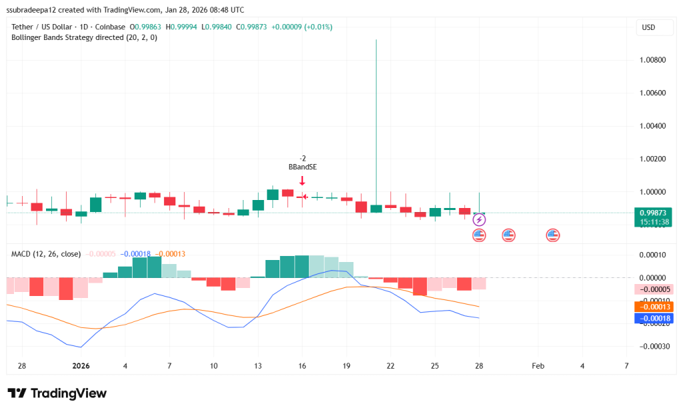Viewport: 683px width, 412px height.
Task: Click the Feb label on the date axis
Action: tap(538, 366)
